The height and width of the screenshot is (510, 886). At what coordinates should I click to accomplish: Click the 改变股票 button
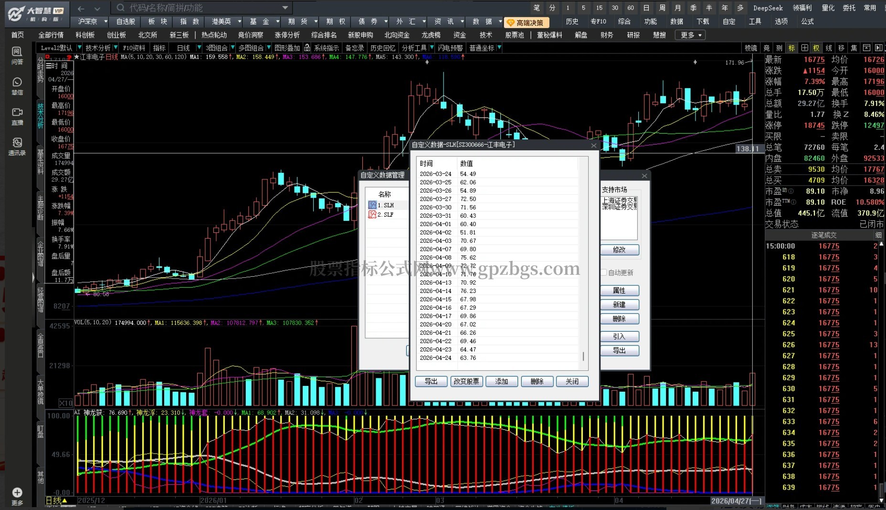[x=466, y=381]
